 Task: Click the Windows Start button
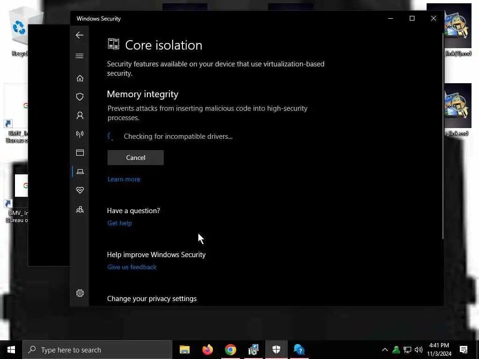click(x=11, y=350)
